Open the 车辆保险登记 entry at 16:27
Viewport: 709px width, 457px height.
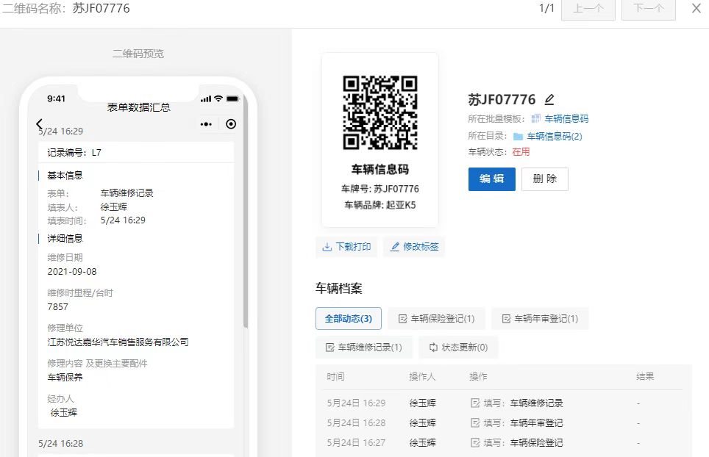[536, 443]
